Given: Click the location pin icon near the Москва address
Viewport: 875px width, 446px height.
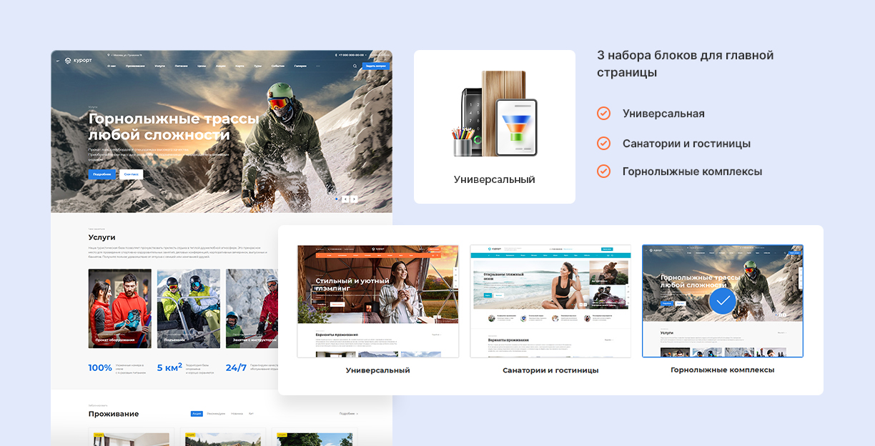Looking at the screenshot, I should pos(109,54).
